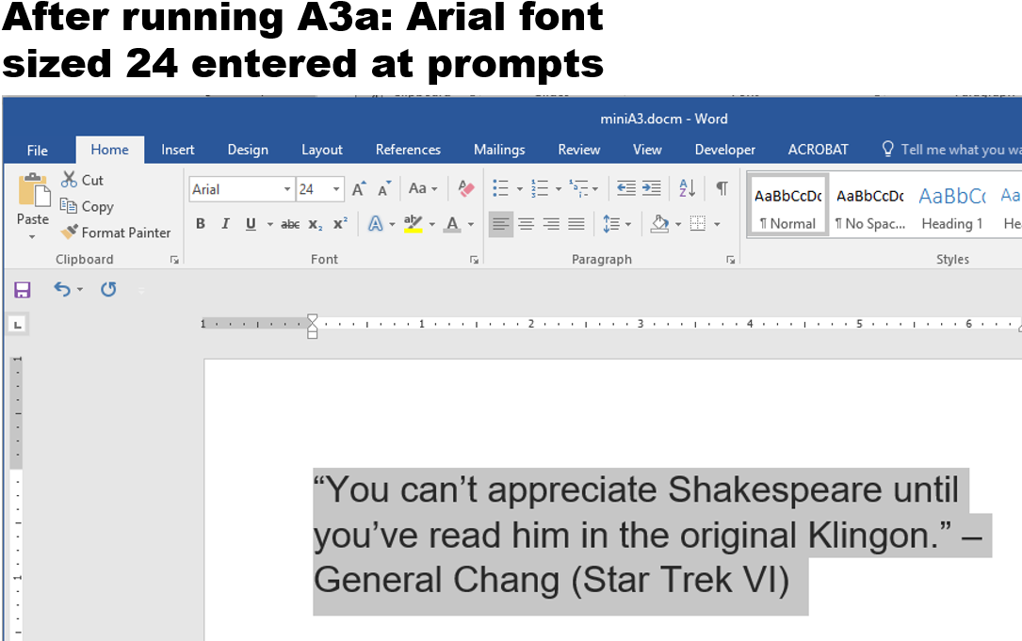Align text left
1022x641 pixels.
tap(500, 224)
